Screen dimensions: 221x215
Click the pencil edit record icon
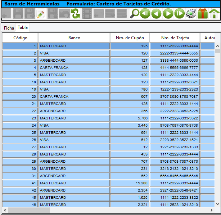pos(41,14)
